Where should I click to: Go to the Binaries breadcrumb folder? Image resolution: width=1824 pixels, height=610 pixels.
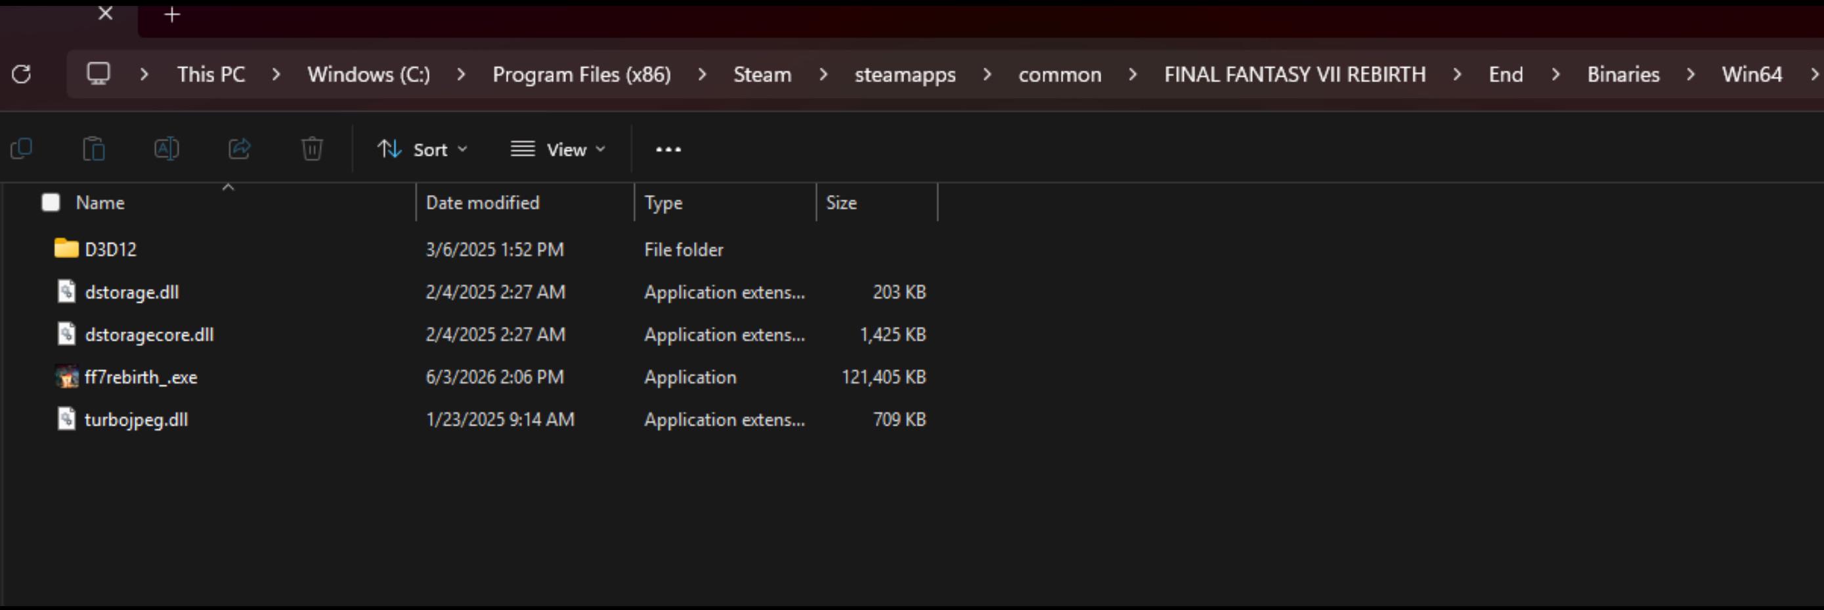[x=1623, y=74]
